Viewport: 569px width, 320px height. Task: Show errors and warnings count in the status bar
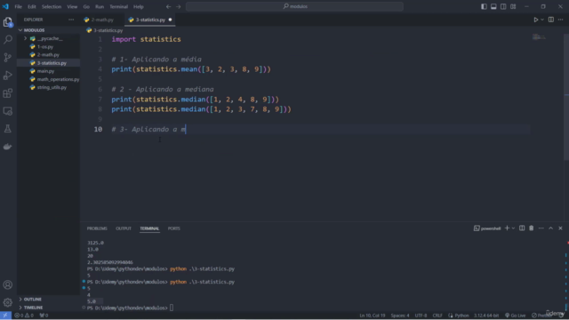pos(24,316)
